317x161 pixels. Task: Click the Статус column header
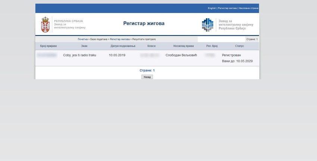[239, 46]
